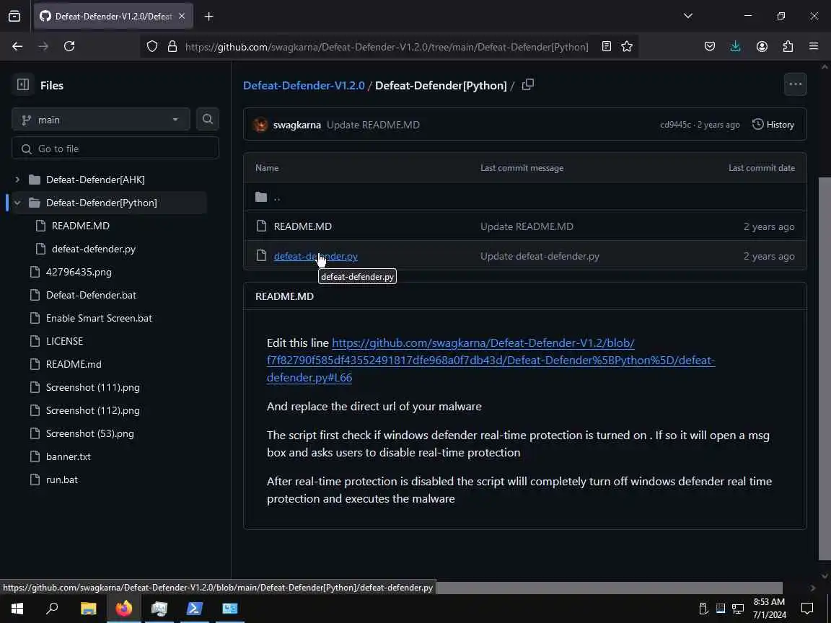Open a new tab with plus button

tap(208, 17)
